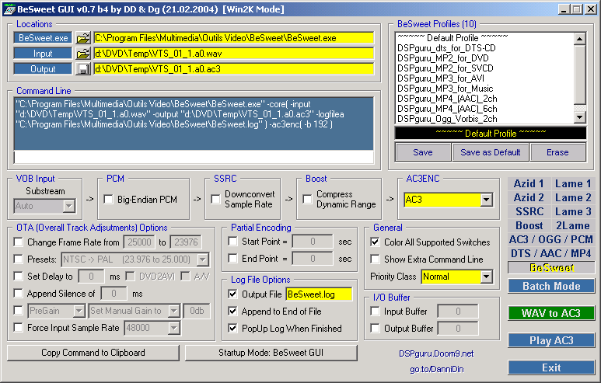Open Set Manual Gain to dropdown
Screen dimensions: 601x383
173,311
